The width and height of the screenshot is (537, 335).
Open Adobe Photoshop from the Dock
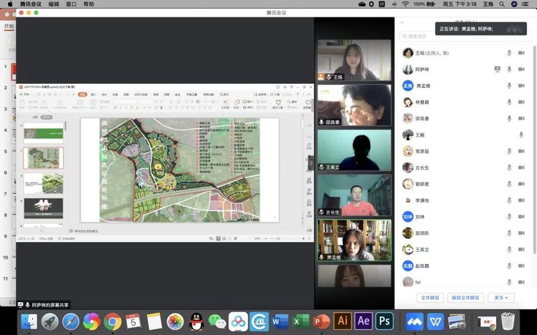pos(384,320)
